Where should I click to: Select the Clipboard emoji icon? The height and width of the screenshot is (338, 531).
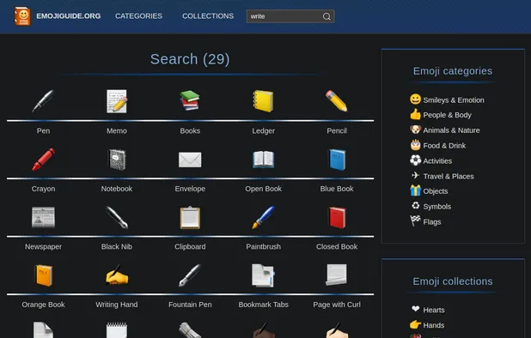pos(190,217)
